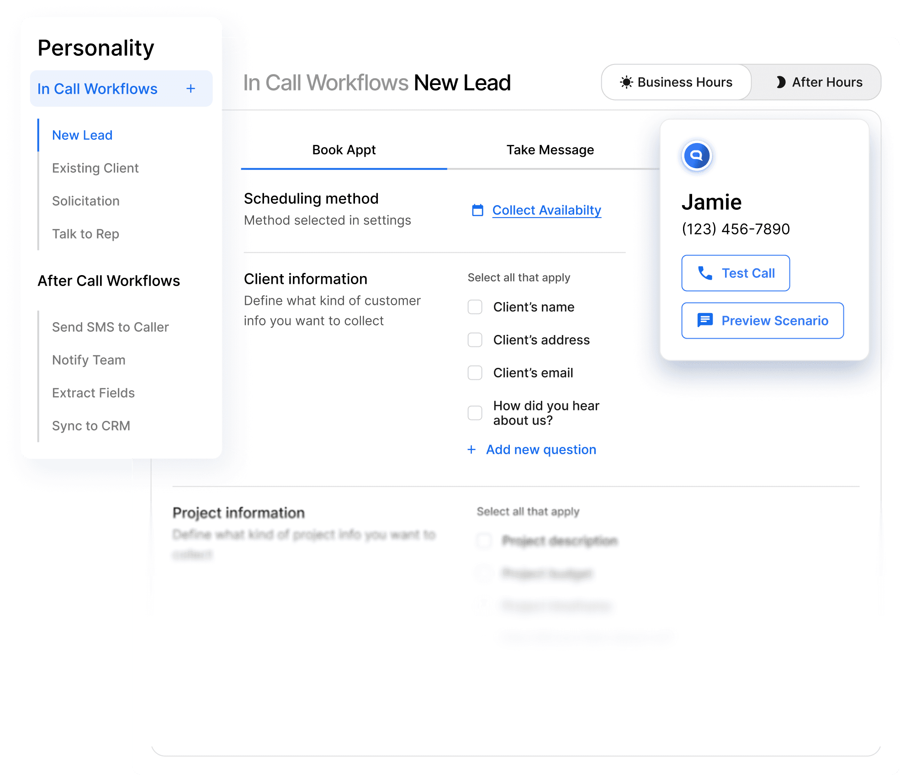Open the Existing Client workflow

[95, 168]
